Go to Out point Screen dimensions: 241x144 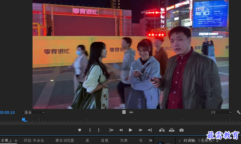coord(150,130)
